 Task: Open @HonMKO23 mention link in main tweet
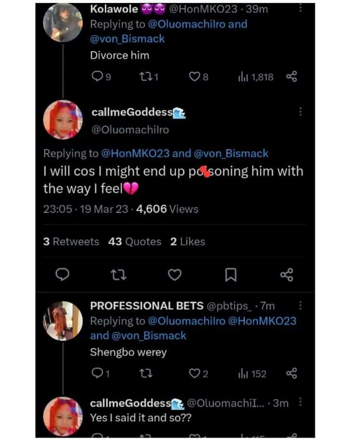tap(135, 153)
